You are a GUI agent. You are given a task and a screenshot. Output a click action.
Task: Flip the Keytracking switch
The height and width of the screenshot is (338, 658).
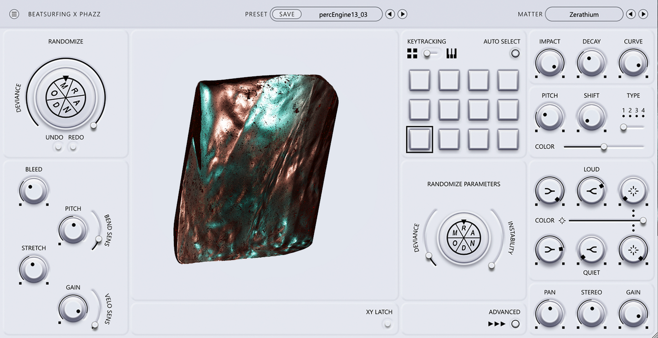tap(431, 54)
